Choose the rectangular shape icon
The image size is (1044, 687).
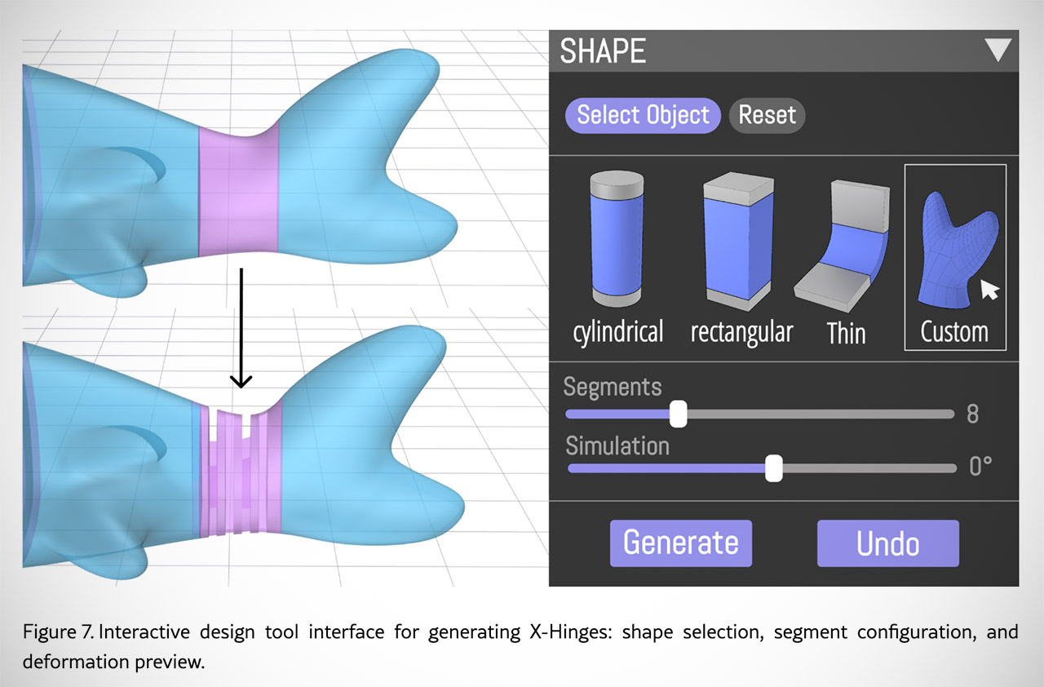pos(739,242)
